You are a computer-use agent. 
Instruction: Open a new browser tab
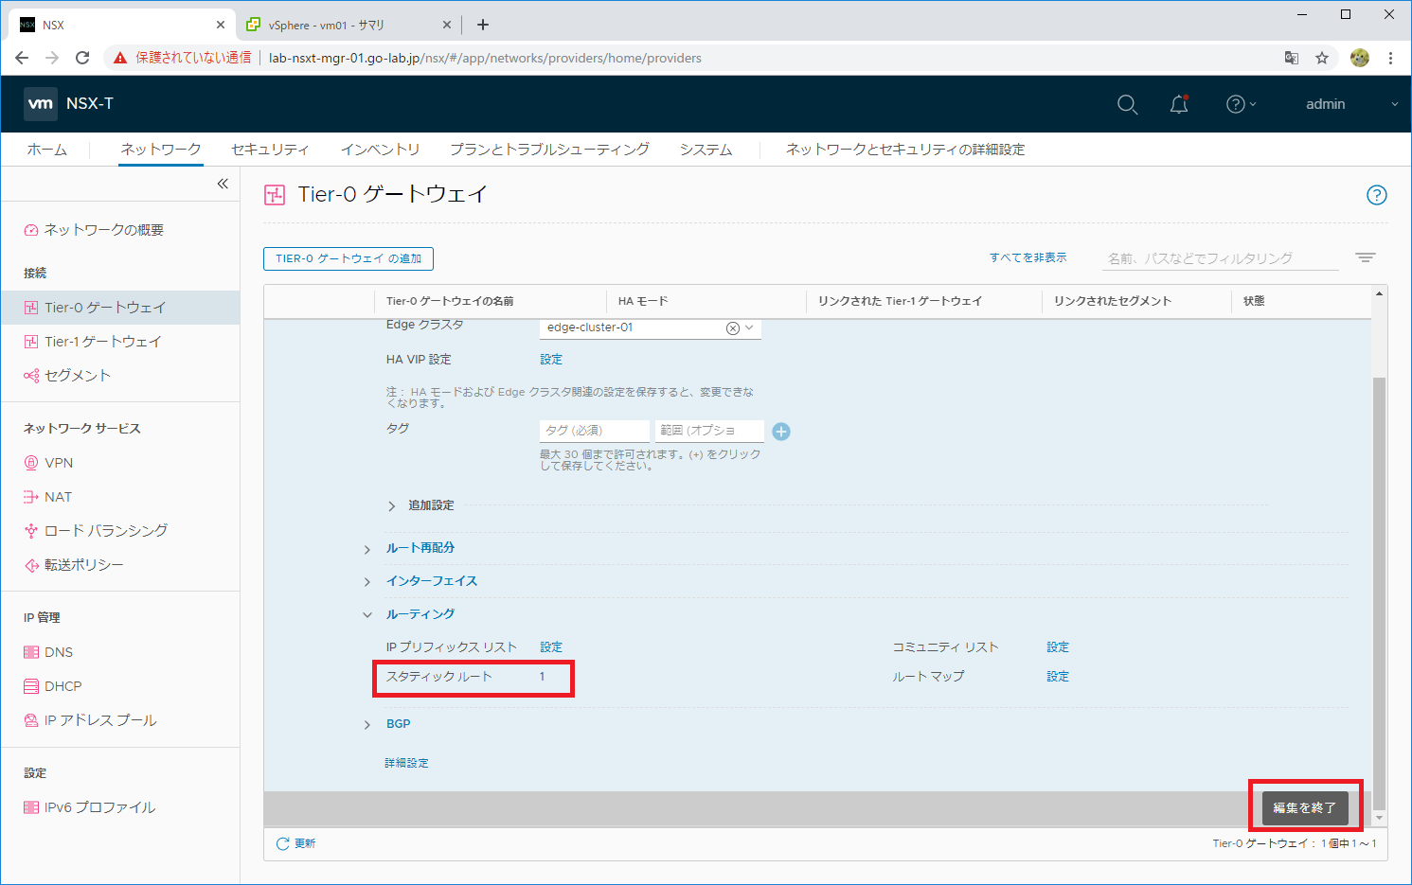pos(483,25)
